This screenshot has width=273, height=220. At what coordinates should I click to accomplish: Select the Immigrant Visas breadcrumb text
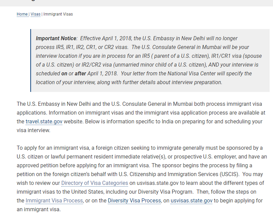[58, 14]
